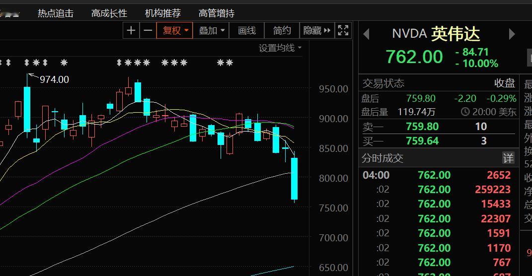Open the 设置均线 moving average settings
Viewport: 532px width, 276px height.
coord(280,48)
